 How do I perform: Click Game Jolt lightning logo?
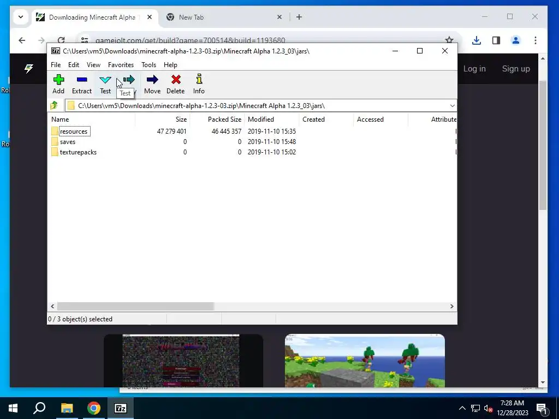pyautogui.click(x=29, y=68)
